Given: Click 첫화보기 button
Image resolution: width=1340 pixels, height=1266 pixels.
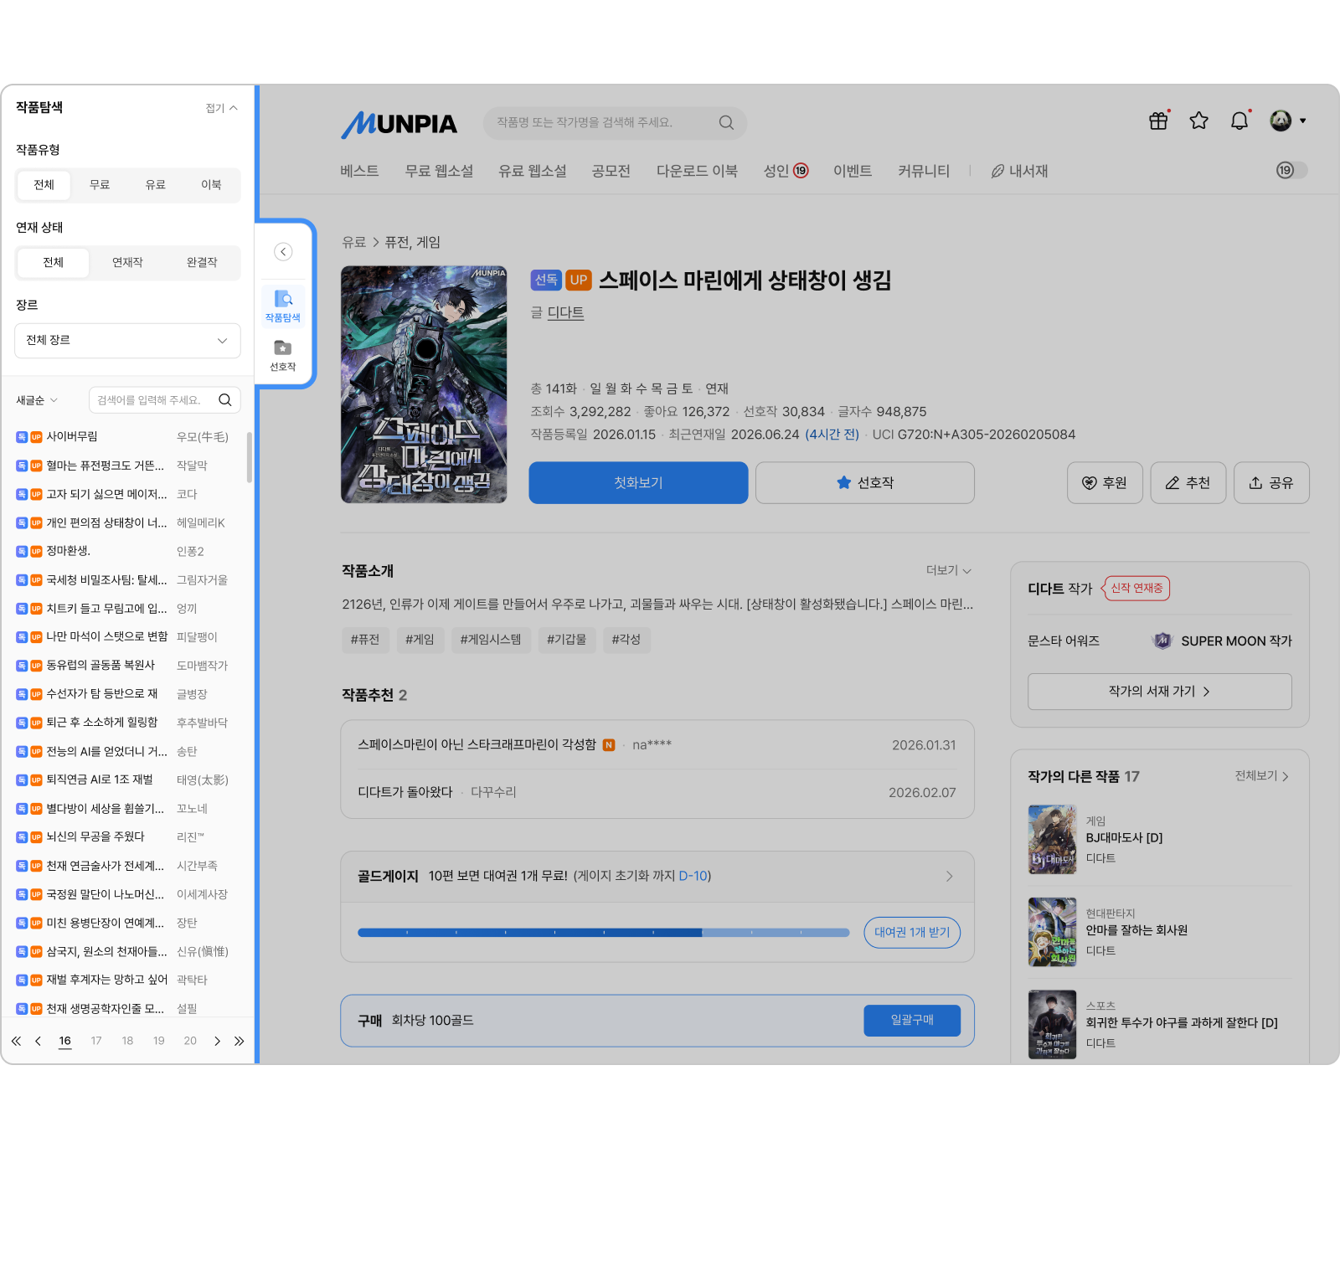Looking at the screenshot, I should pos(638,483).
